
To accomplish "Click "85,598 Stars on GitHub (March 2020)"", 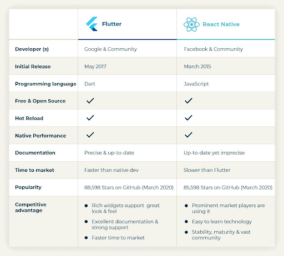I will pos(228,187).
